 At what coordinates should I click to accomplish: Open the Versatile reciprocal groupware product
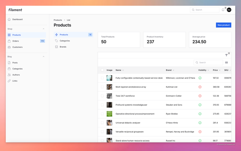(130, 132)
